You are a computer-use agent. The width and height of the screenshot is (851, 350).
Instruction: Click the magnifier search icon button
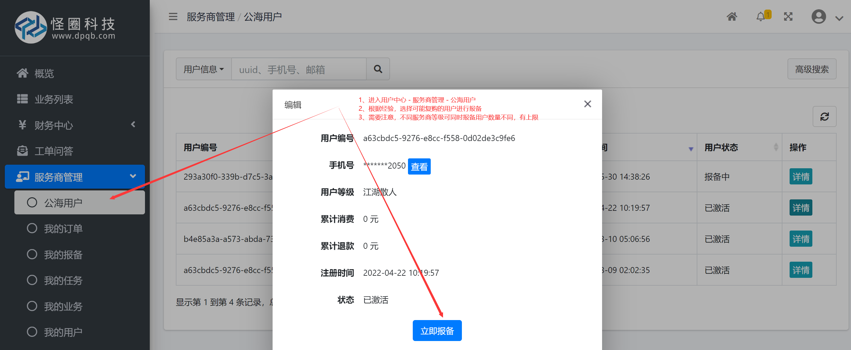(x=378, y=69)
